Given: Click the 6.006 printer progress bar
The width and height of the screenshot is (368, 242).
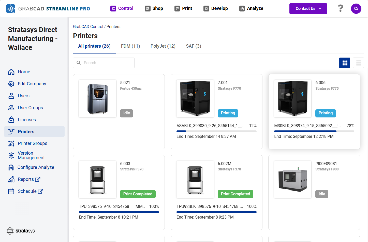Looking at the screenshot, I should pos(314,131).
